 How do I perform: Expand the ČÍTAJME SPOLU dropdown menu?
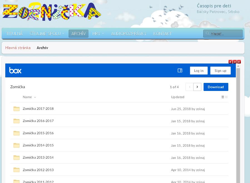tap(47, 34)
